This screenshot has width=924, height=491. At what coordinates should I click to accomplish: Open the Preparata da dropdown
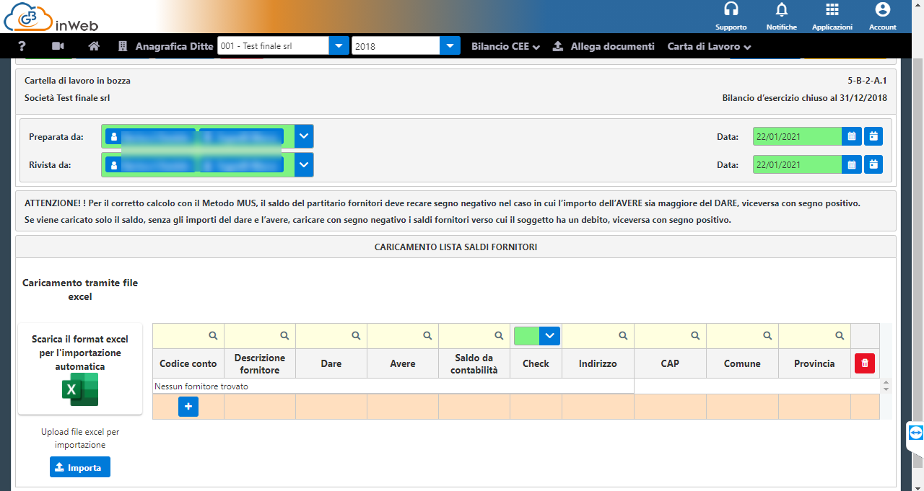304,136
